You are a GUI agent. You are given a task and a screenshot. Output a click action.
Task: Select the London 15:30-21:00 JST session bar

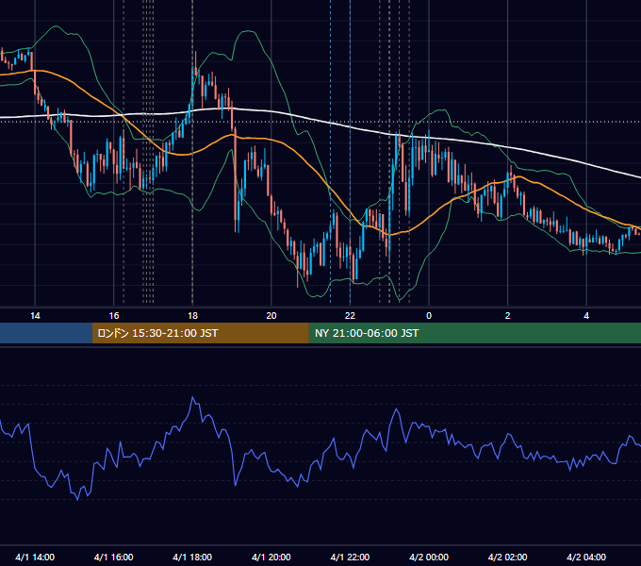pyautogui.click(x=200, y=333)
